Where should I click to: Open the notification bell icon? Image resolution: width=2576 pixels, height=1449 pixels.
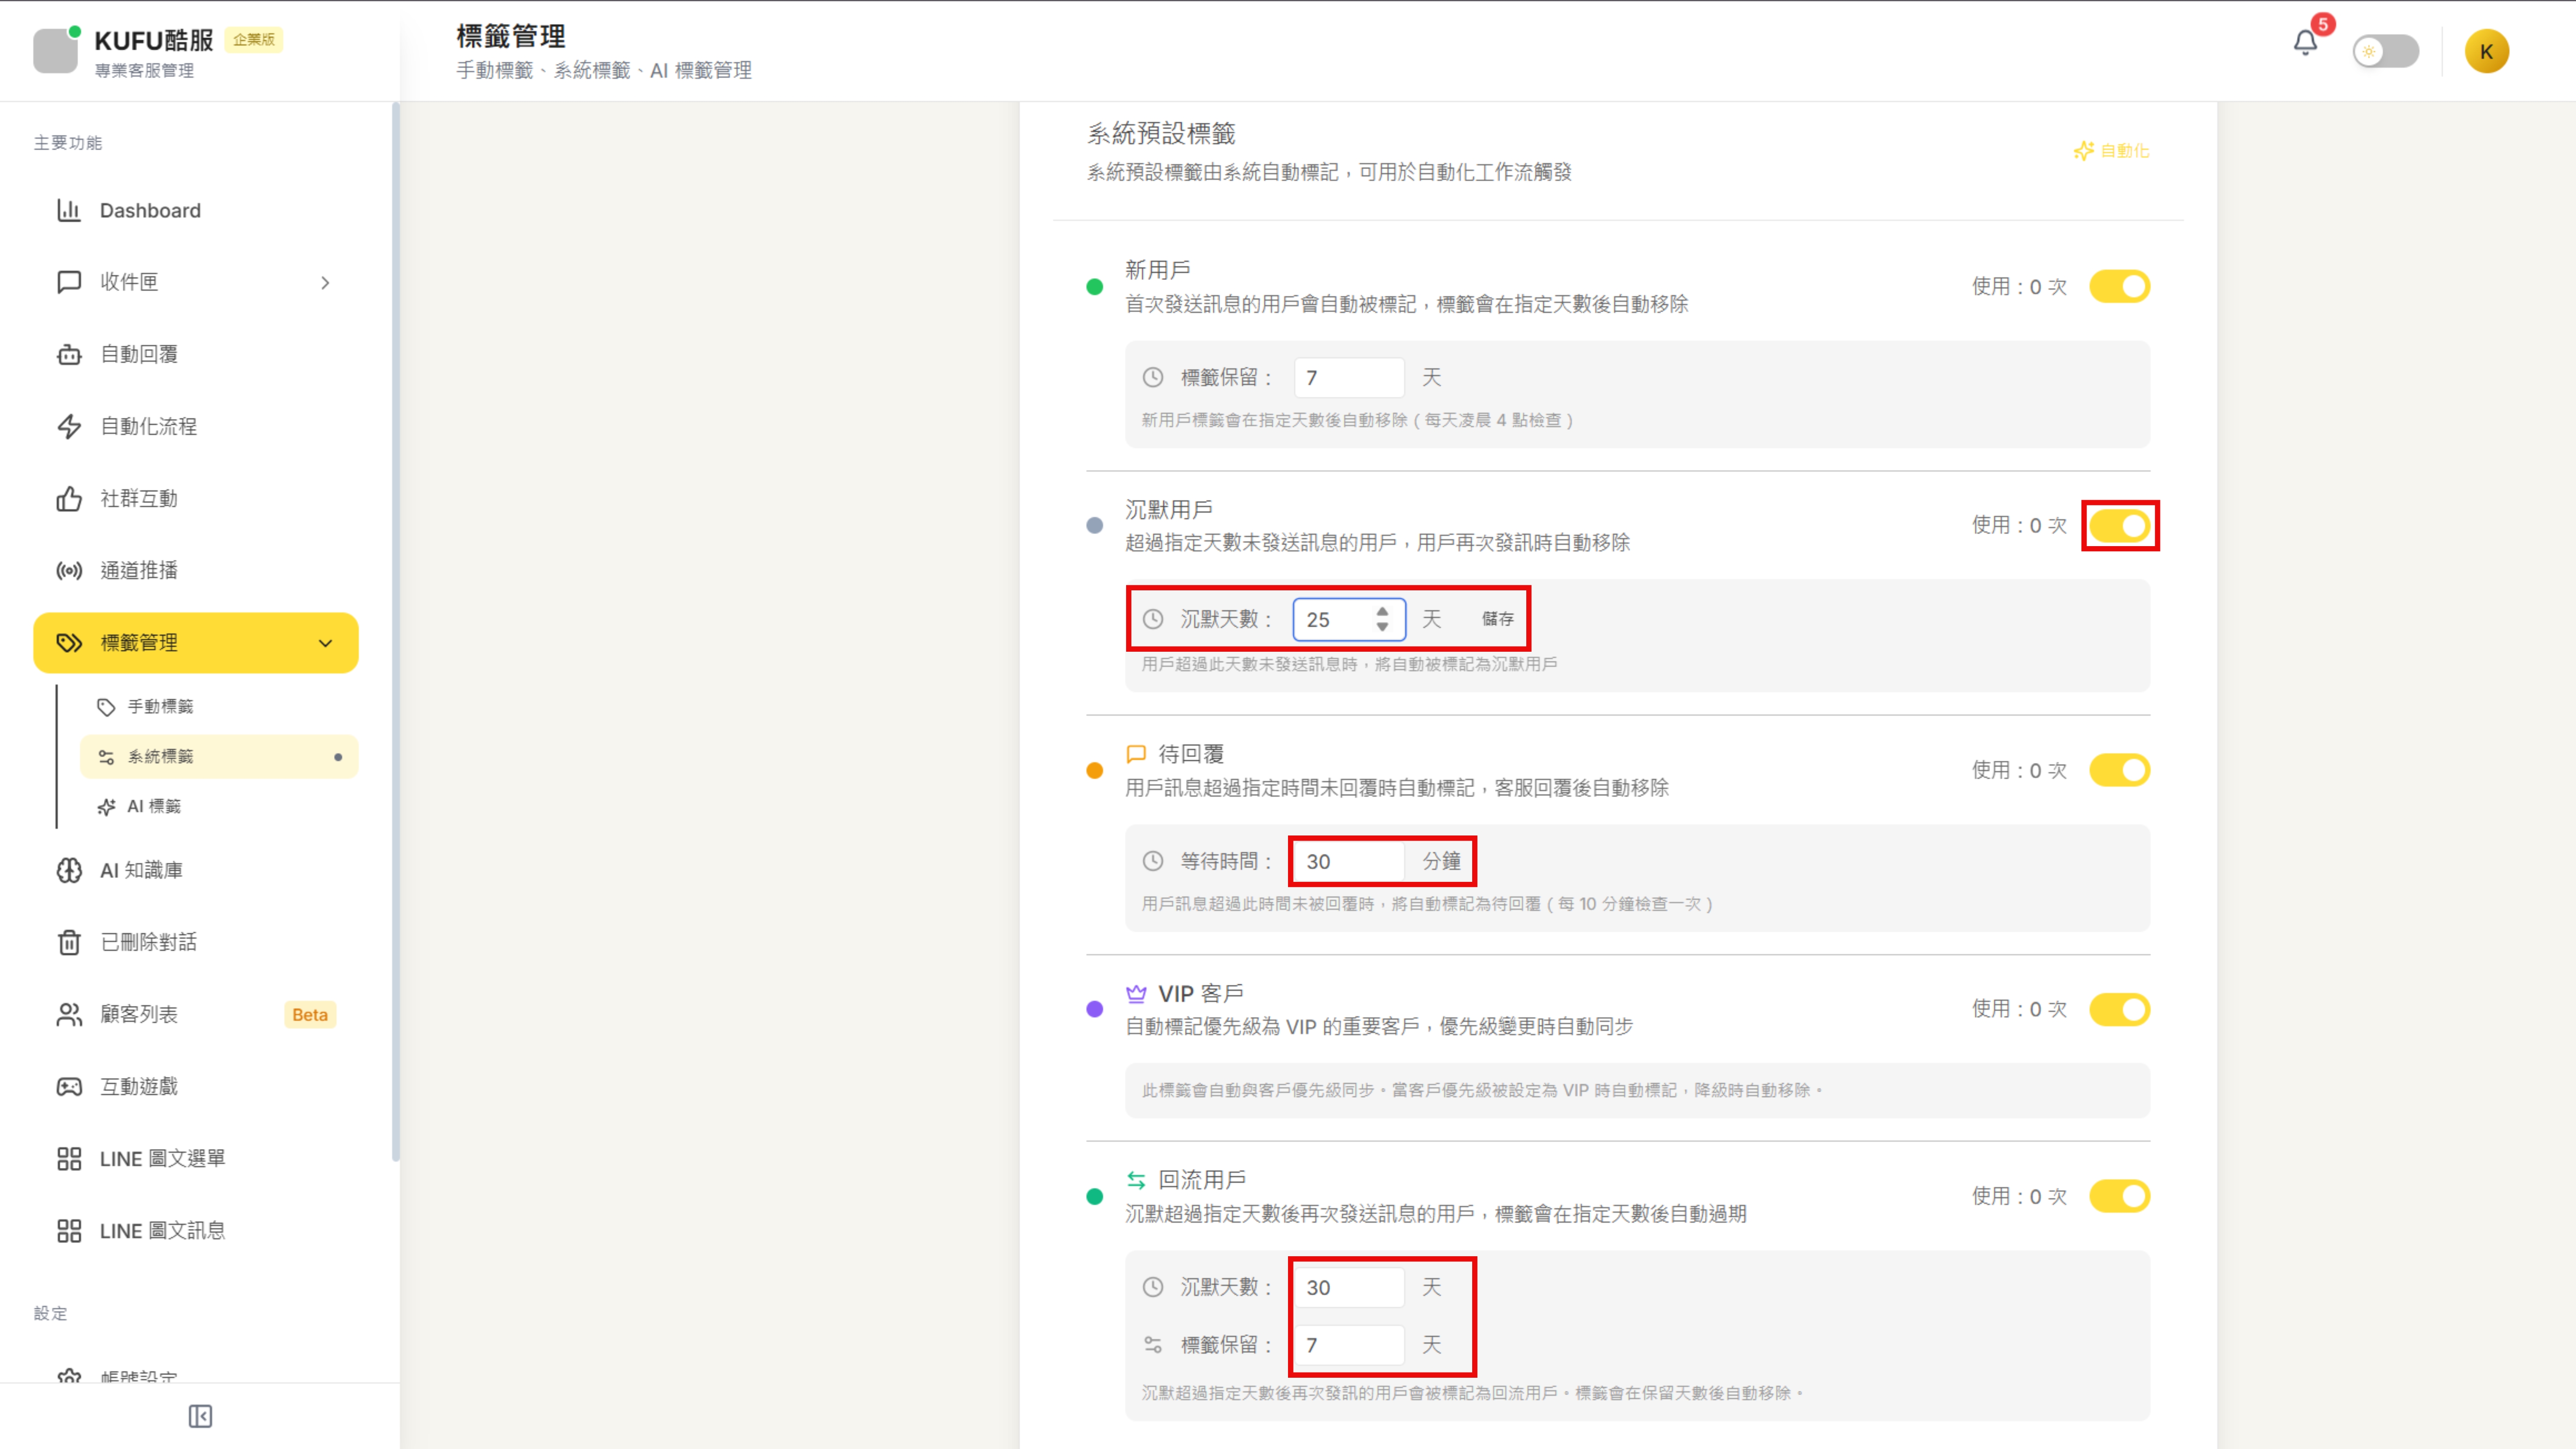[x=2305, y=43]
